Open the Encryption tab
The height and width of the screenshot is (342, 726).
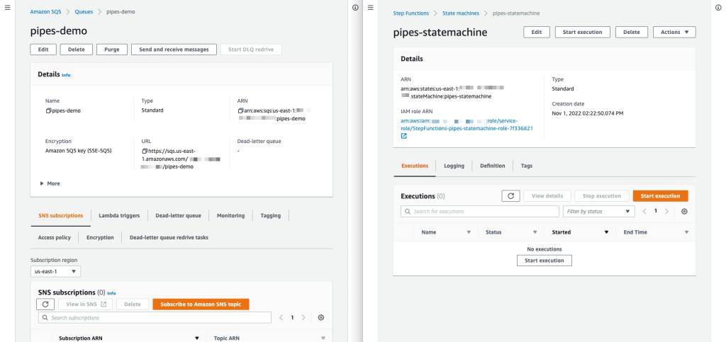[x=100, y=237]
